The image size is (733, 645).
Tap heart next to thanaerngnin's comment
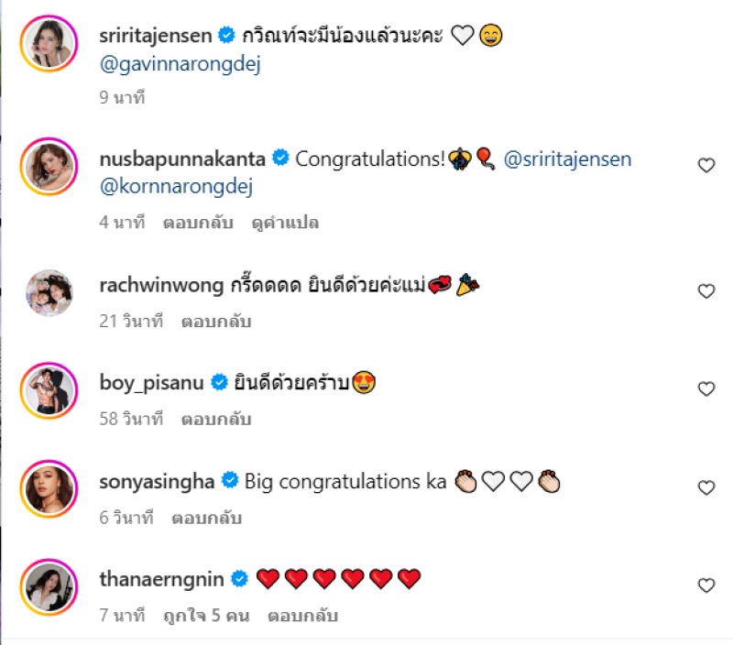[706, 585]
